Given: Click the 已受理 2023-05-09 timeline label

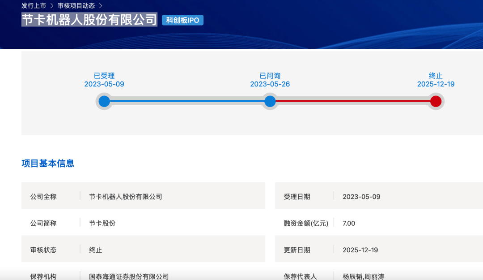Looking at the screenshot, I should click(104, 80).
